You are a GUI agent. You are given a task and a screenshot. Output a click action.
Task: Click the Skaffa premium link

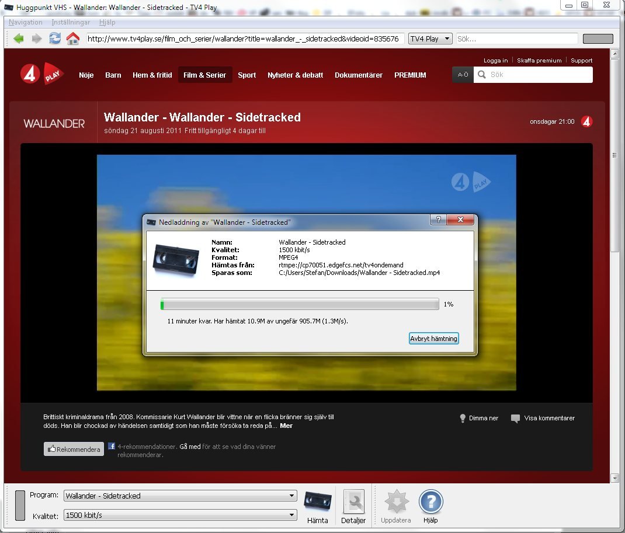(539, 61)
